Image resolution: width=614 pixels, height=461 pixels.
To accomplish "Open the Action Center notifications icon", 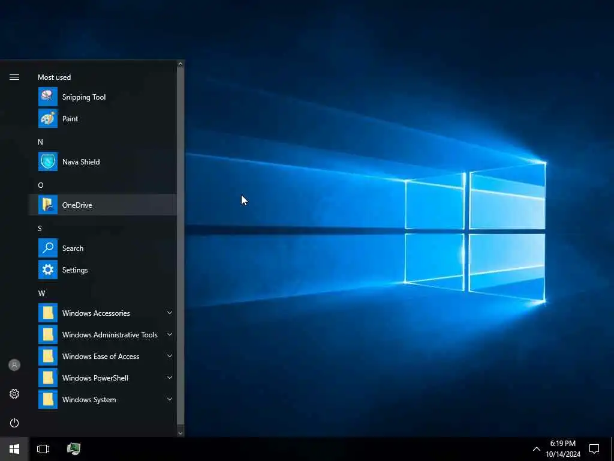I will pyautogui.click(x=594, y=449).
